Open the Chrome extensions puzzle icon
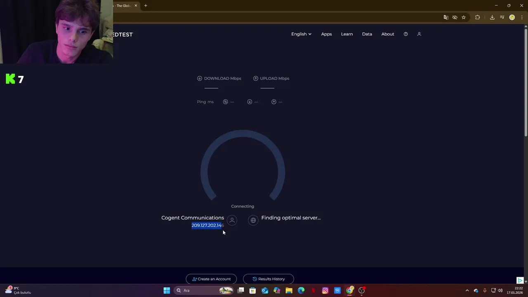Image resolution: width=528 pixels, height=297 pixels. pyautogui.click(x=478, y=17)
